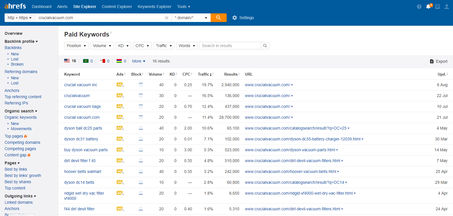Expand URL dropdown for dyson-vacuum-parts.html
Viewport: 453px width, 216px height.
[x=337, y=150]
